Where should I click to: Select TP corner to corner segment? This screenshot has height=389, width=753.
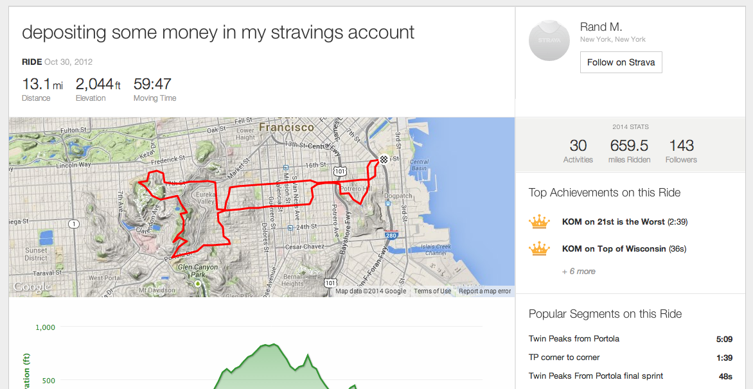point(564,358)
